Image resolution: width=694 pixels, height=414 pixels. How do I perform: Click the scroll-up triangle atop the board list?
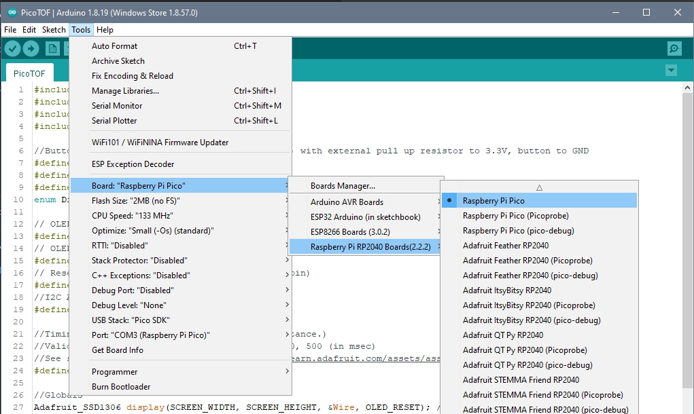pyautogui.click(x=539, y=188)
